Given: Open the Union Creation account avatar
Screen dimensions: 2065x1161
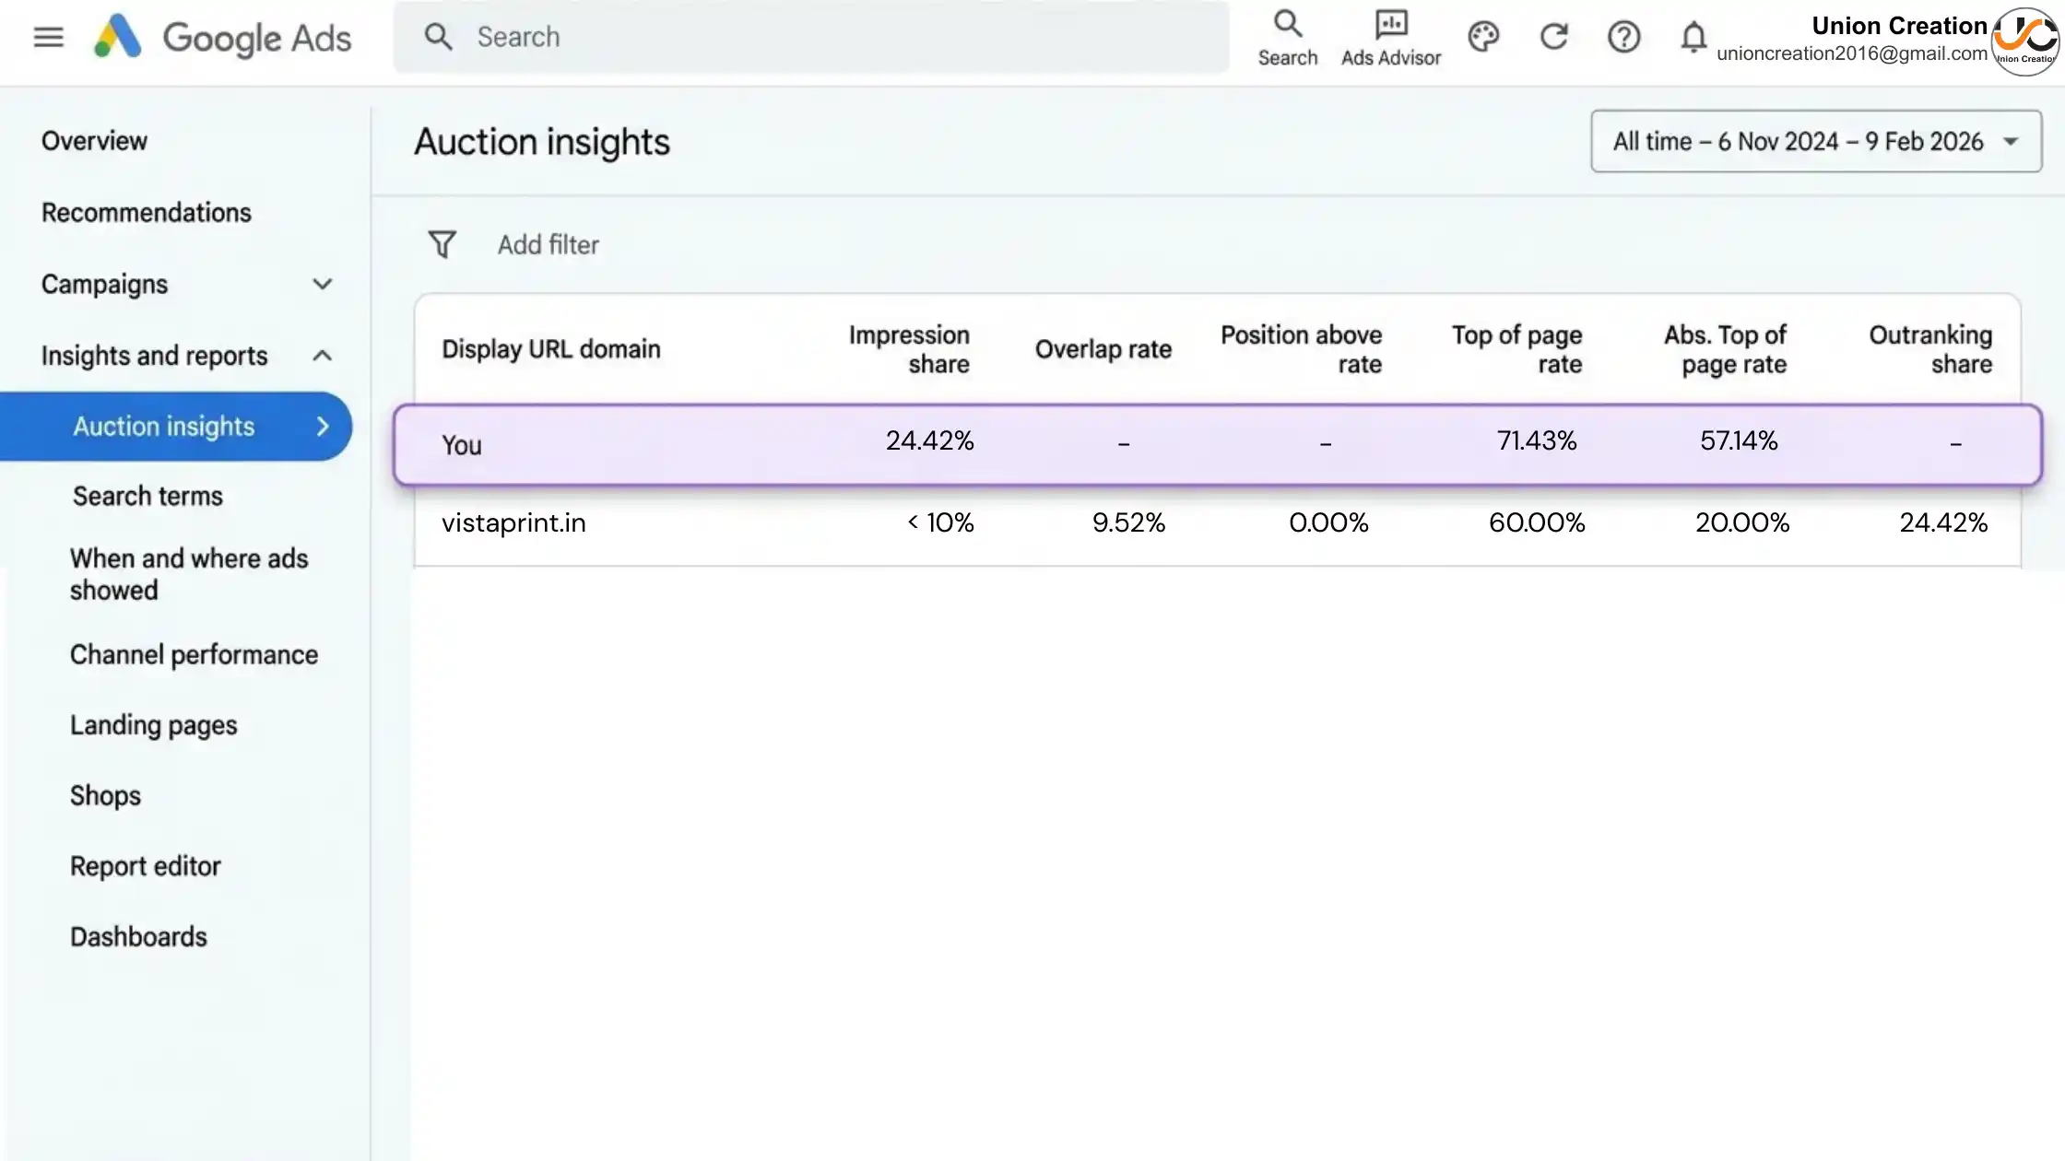Looking at the screenshot, I should (x=2024, y=41).
